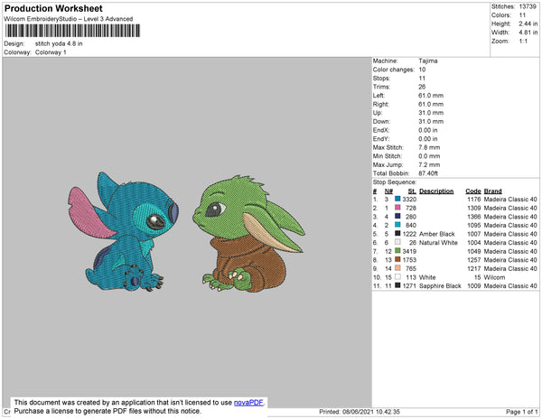Pick the brown swatch beside stitch count 1753
The image size is (542, 419).
coord(397,259)
